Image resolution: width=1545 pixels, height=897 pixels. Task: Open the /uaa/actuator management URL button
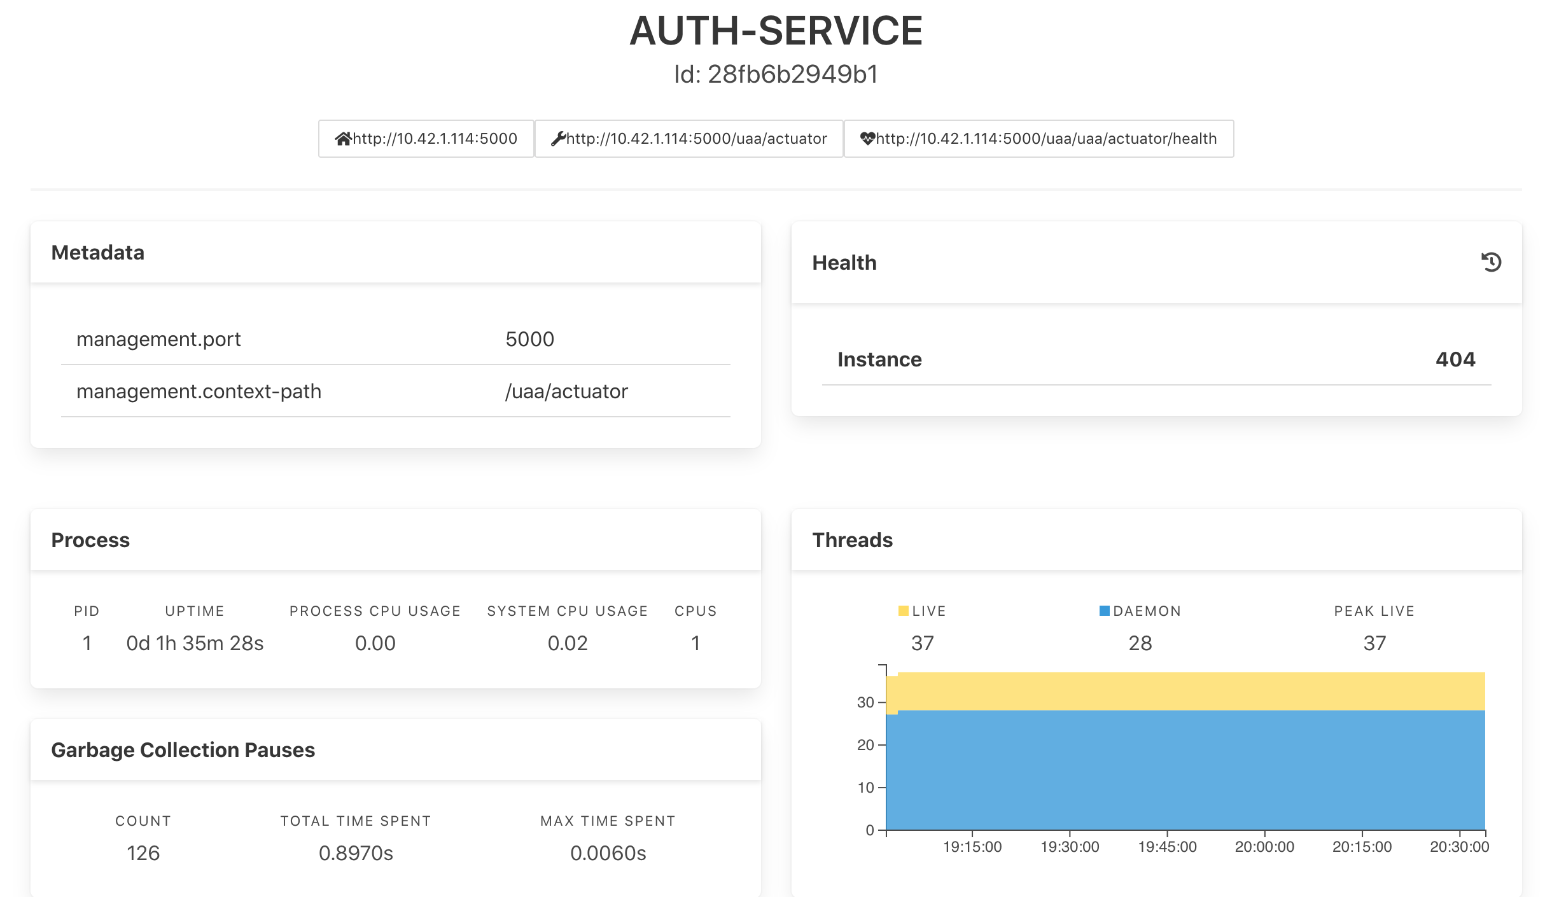coord(696,139)
